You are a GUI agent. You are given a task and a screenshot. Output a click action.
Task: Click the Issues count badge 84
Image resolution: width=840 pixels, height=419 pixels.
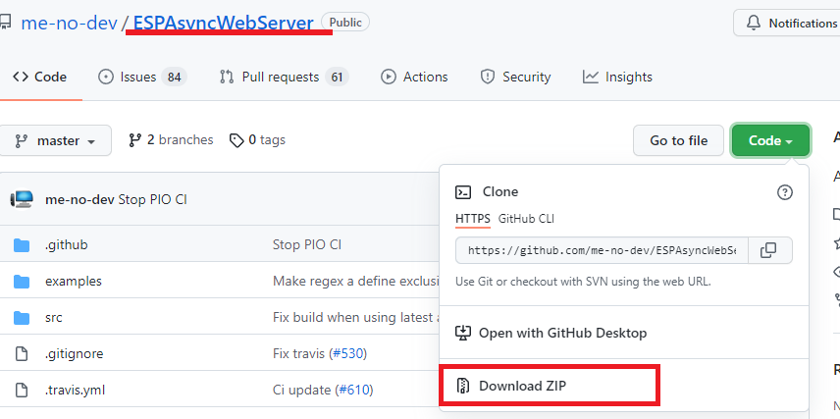click(x=174, y=78)
